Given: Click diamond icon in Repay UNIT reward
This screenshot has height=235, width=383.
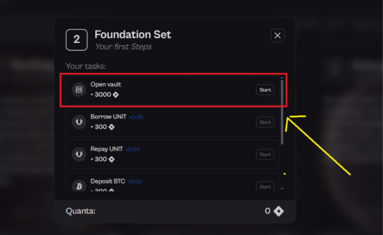Looking at the screenshot, I should coord(112,159).
